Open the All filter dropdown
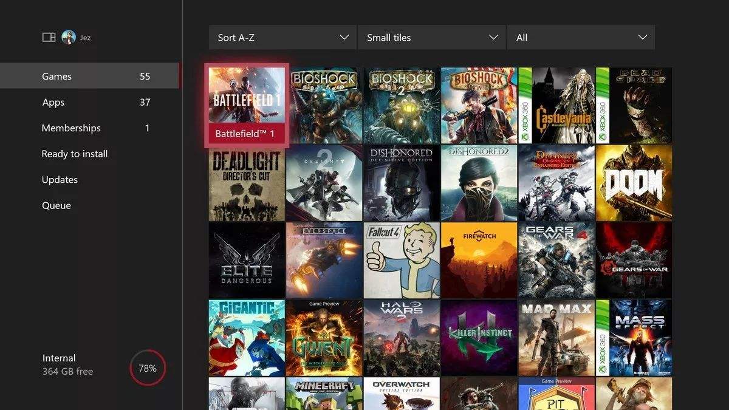 (581, 38)
